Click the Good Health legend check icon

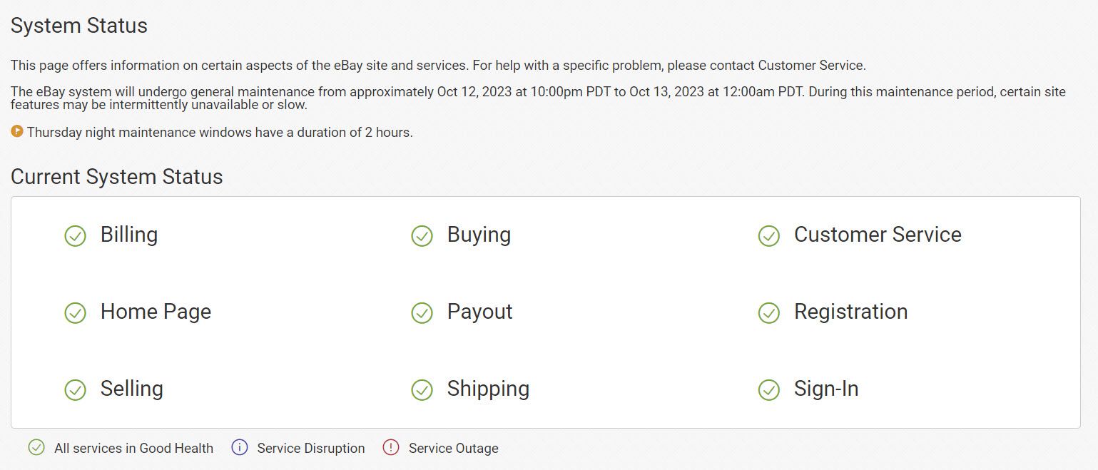coord(36,448)
